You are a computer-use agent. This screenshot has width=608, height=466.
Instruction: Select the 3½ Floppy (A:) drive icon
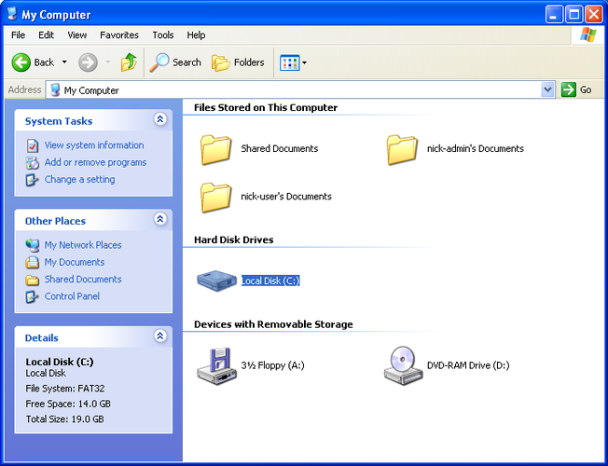tap(216, 366)
